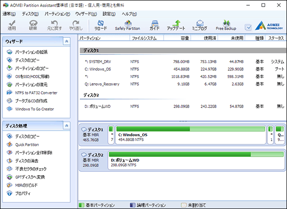Click the 元に戻す (Undo) toolbar icon
The height and width of the screenshot is (209, 287).
click(x=55, y=25)
